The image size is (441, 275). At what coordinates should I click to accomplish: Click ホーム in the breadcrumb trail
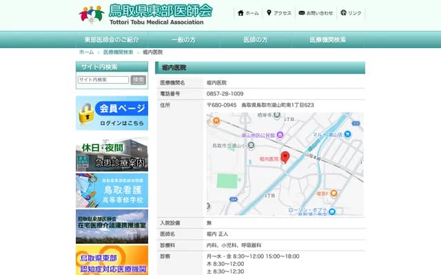(86, 52)
